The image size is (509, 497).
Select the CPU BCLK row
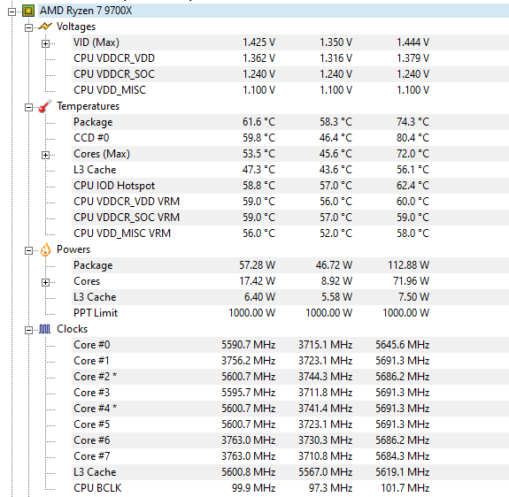pos(290,487)
